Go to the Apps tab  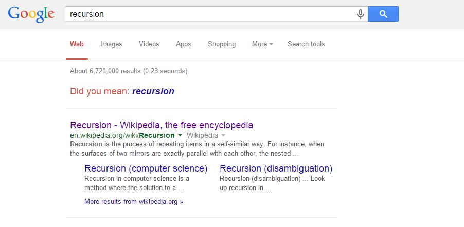coord(183,44)
